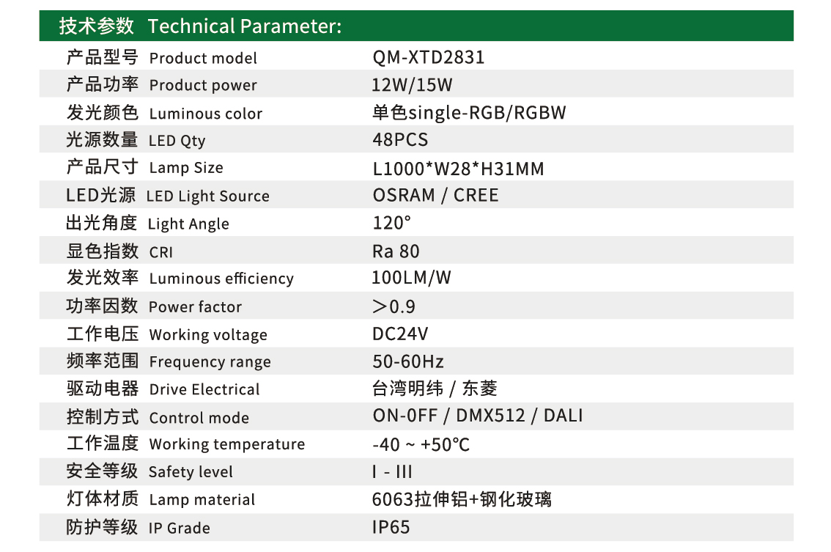
Task: Click the Working voltage value DC24V
Action: 400,334
